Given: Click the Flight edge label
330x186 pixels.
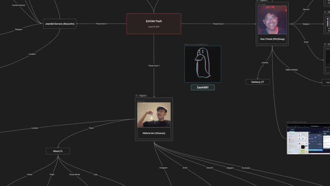Looking at the screenshot, I should (x=52, y=174).
